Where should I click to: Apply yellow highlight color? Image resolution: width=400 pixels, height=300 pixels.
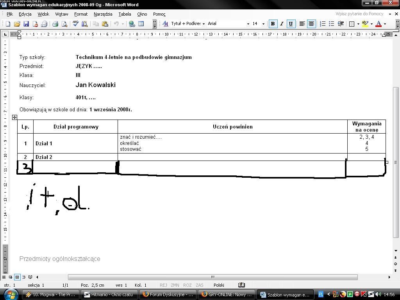point(365,24)
